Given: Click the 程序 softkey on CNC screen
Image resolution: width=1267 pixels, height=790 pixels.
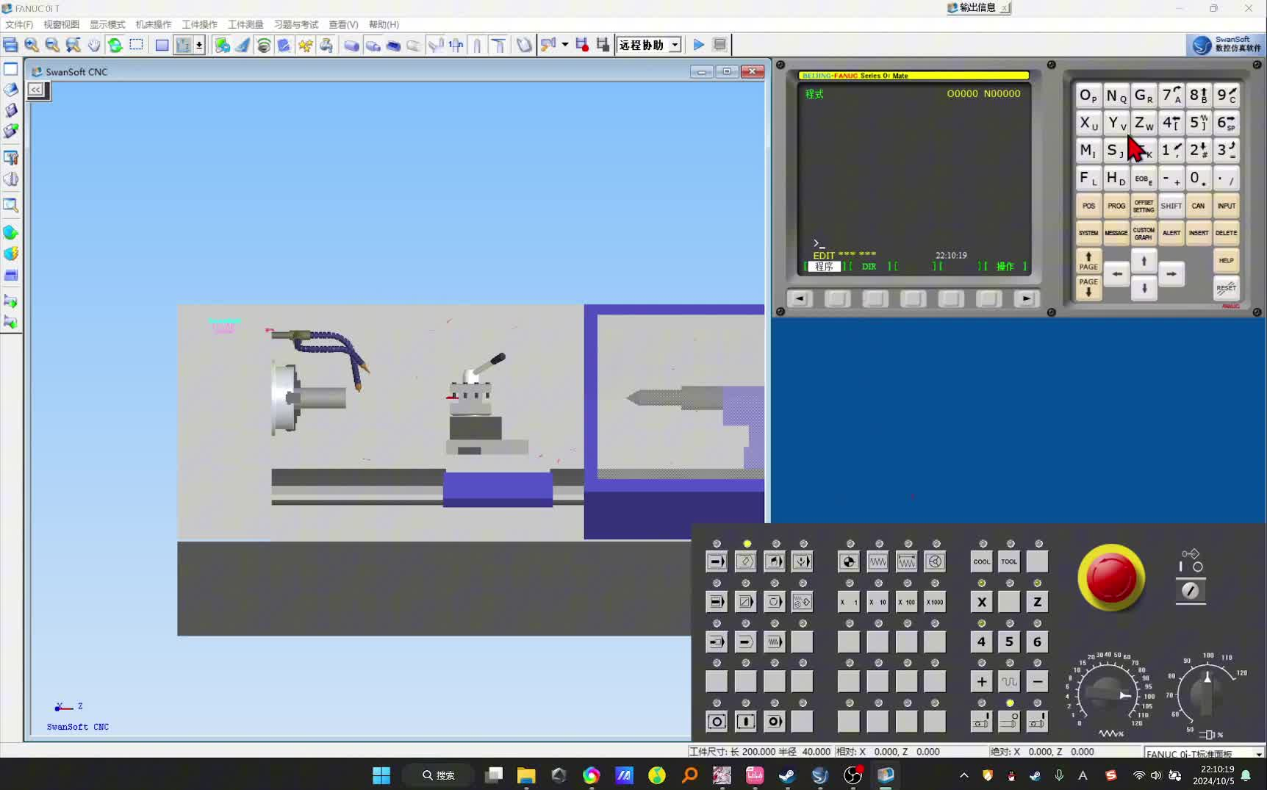Looking at the screenshot, I should click(x=824, y=267).
